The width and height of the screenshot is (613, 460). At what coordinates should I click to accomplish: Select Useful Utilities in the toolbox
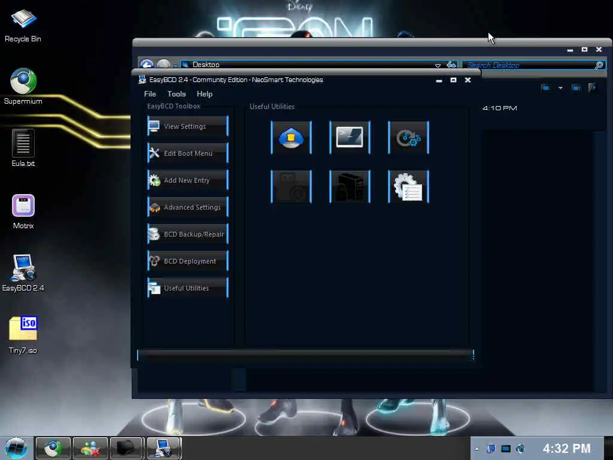pos(187,288)
